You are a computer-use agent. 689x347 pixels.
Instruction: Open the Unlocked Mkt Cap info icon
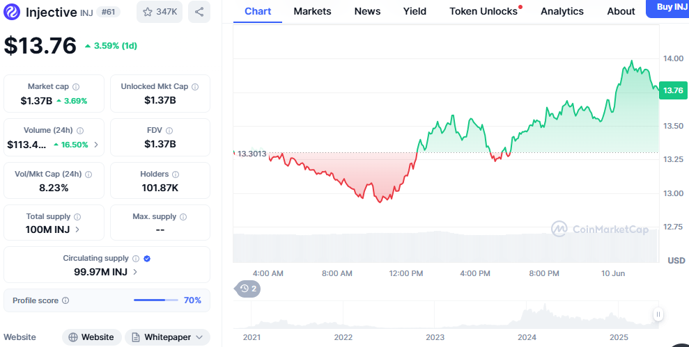195,87
